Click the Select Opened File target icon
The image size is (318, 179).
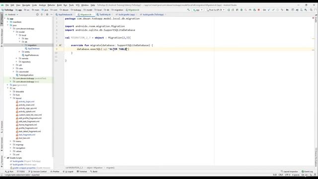click(37, 14)
